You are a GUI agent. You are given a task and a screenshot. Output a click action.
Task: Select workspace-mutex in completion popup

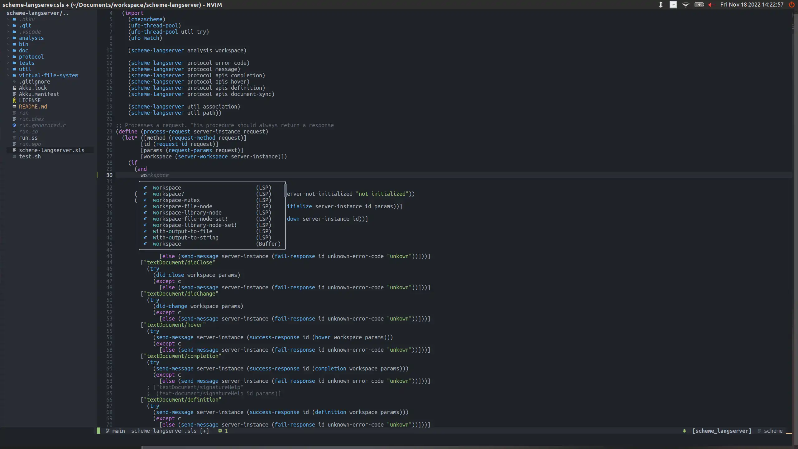point(176,200)
